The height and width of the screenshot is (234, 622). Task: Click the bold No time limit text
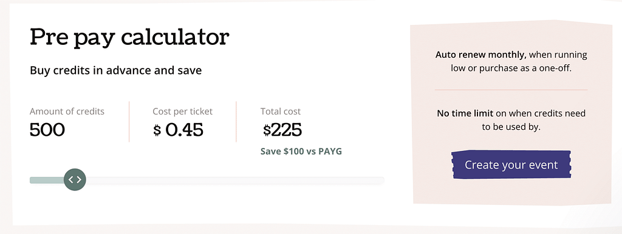(465, 113)
